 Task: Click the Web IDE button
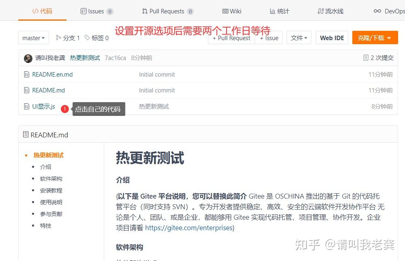332,38
